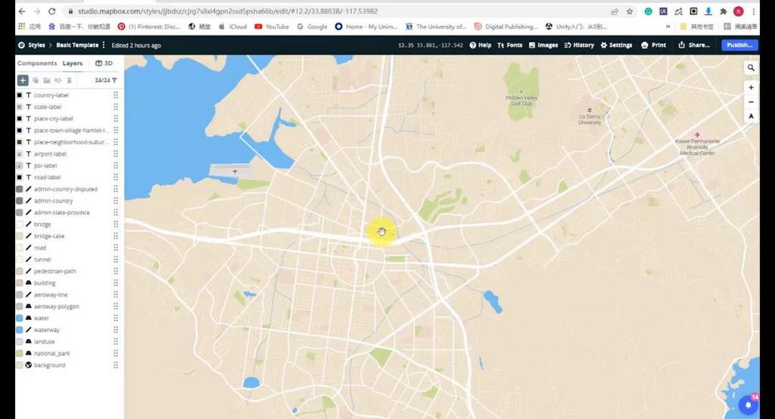
Task: Open the Fonts menu
Action: pos(510,45)
